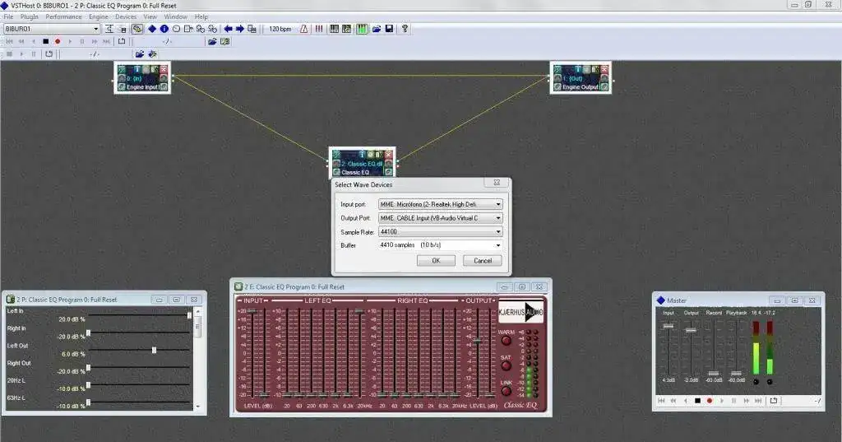Click the floppy disk save icon
842x442 pixels.
[389, 29]
